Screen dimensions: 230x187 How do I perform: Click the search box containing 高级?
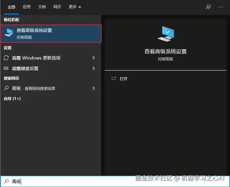coord(115,181)
